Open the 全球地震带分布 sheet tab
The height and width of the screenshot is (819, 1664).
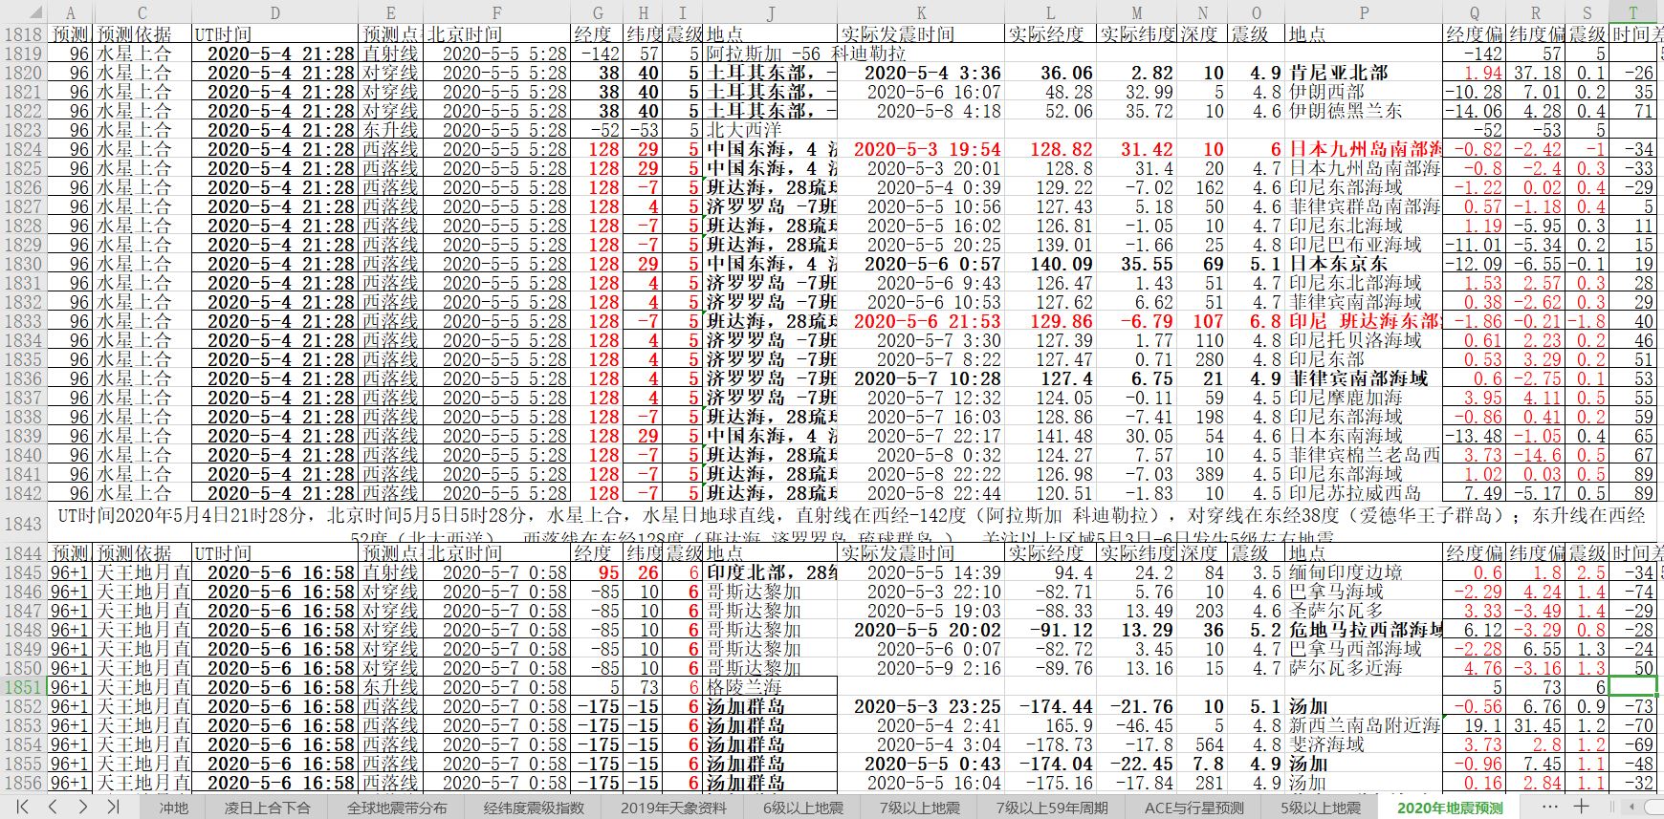point(396,808)
